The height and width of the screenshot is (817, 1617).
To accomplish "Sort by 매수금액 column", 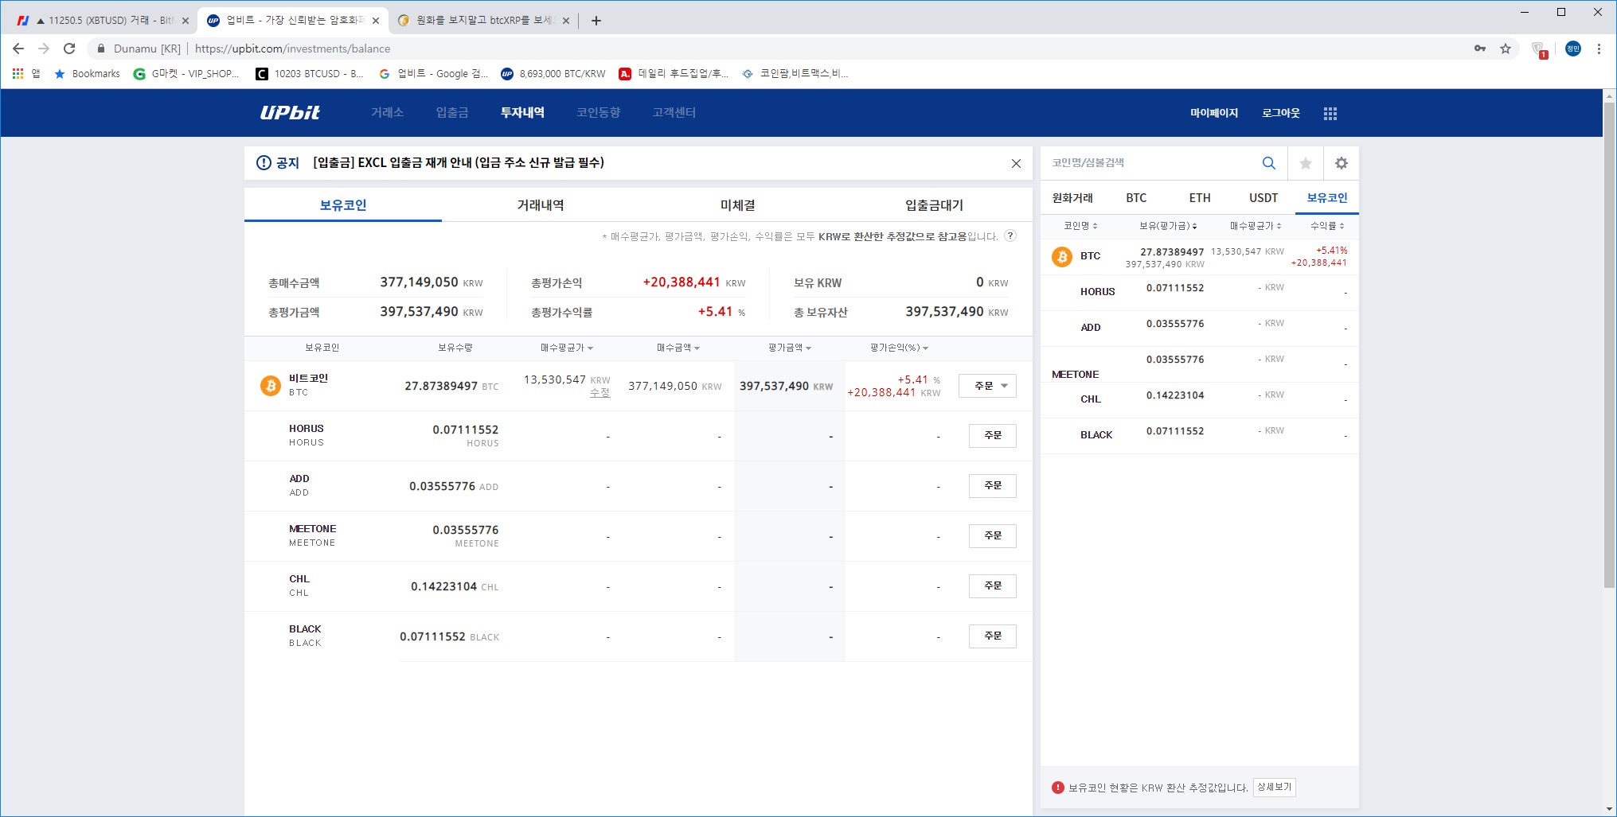I will click(x=678, y=348).
